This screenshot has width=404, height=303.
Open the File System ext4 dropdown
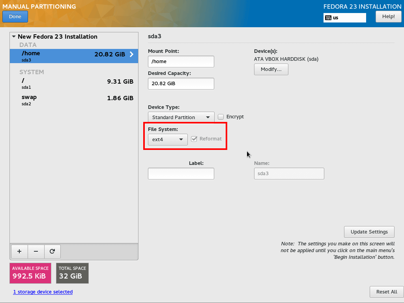coord(168,139)
